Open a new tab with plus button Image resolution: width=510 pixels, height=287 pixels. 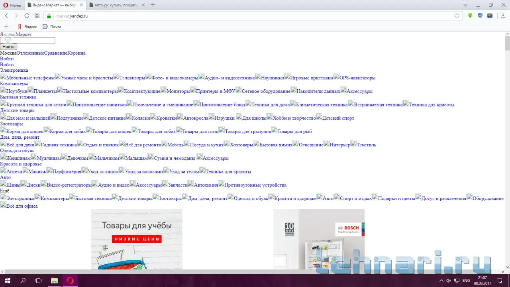point(153,5)
